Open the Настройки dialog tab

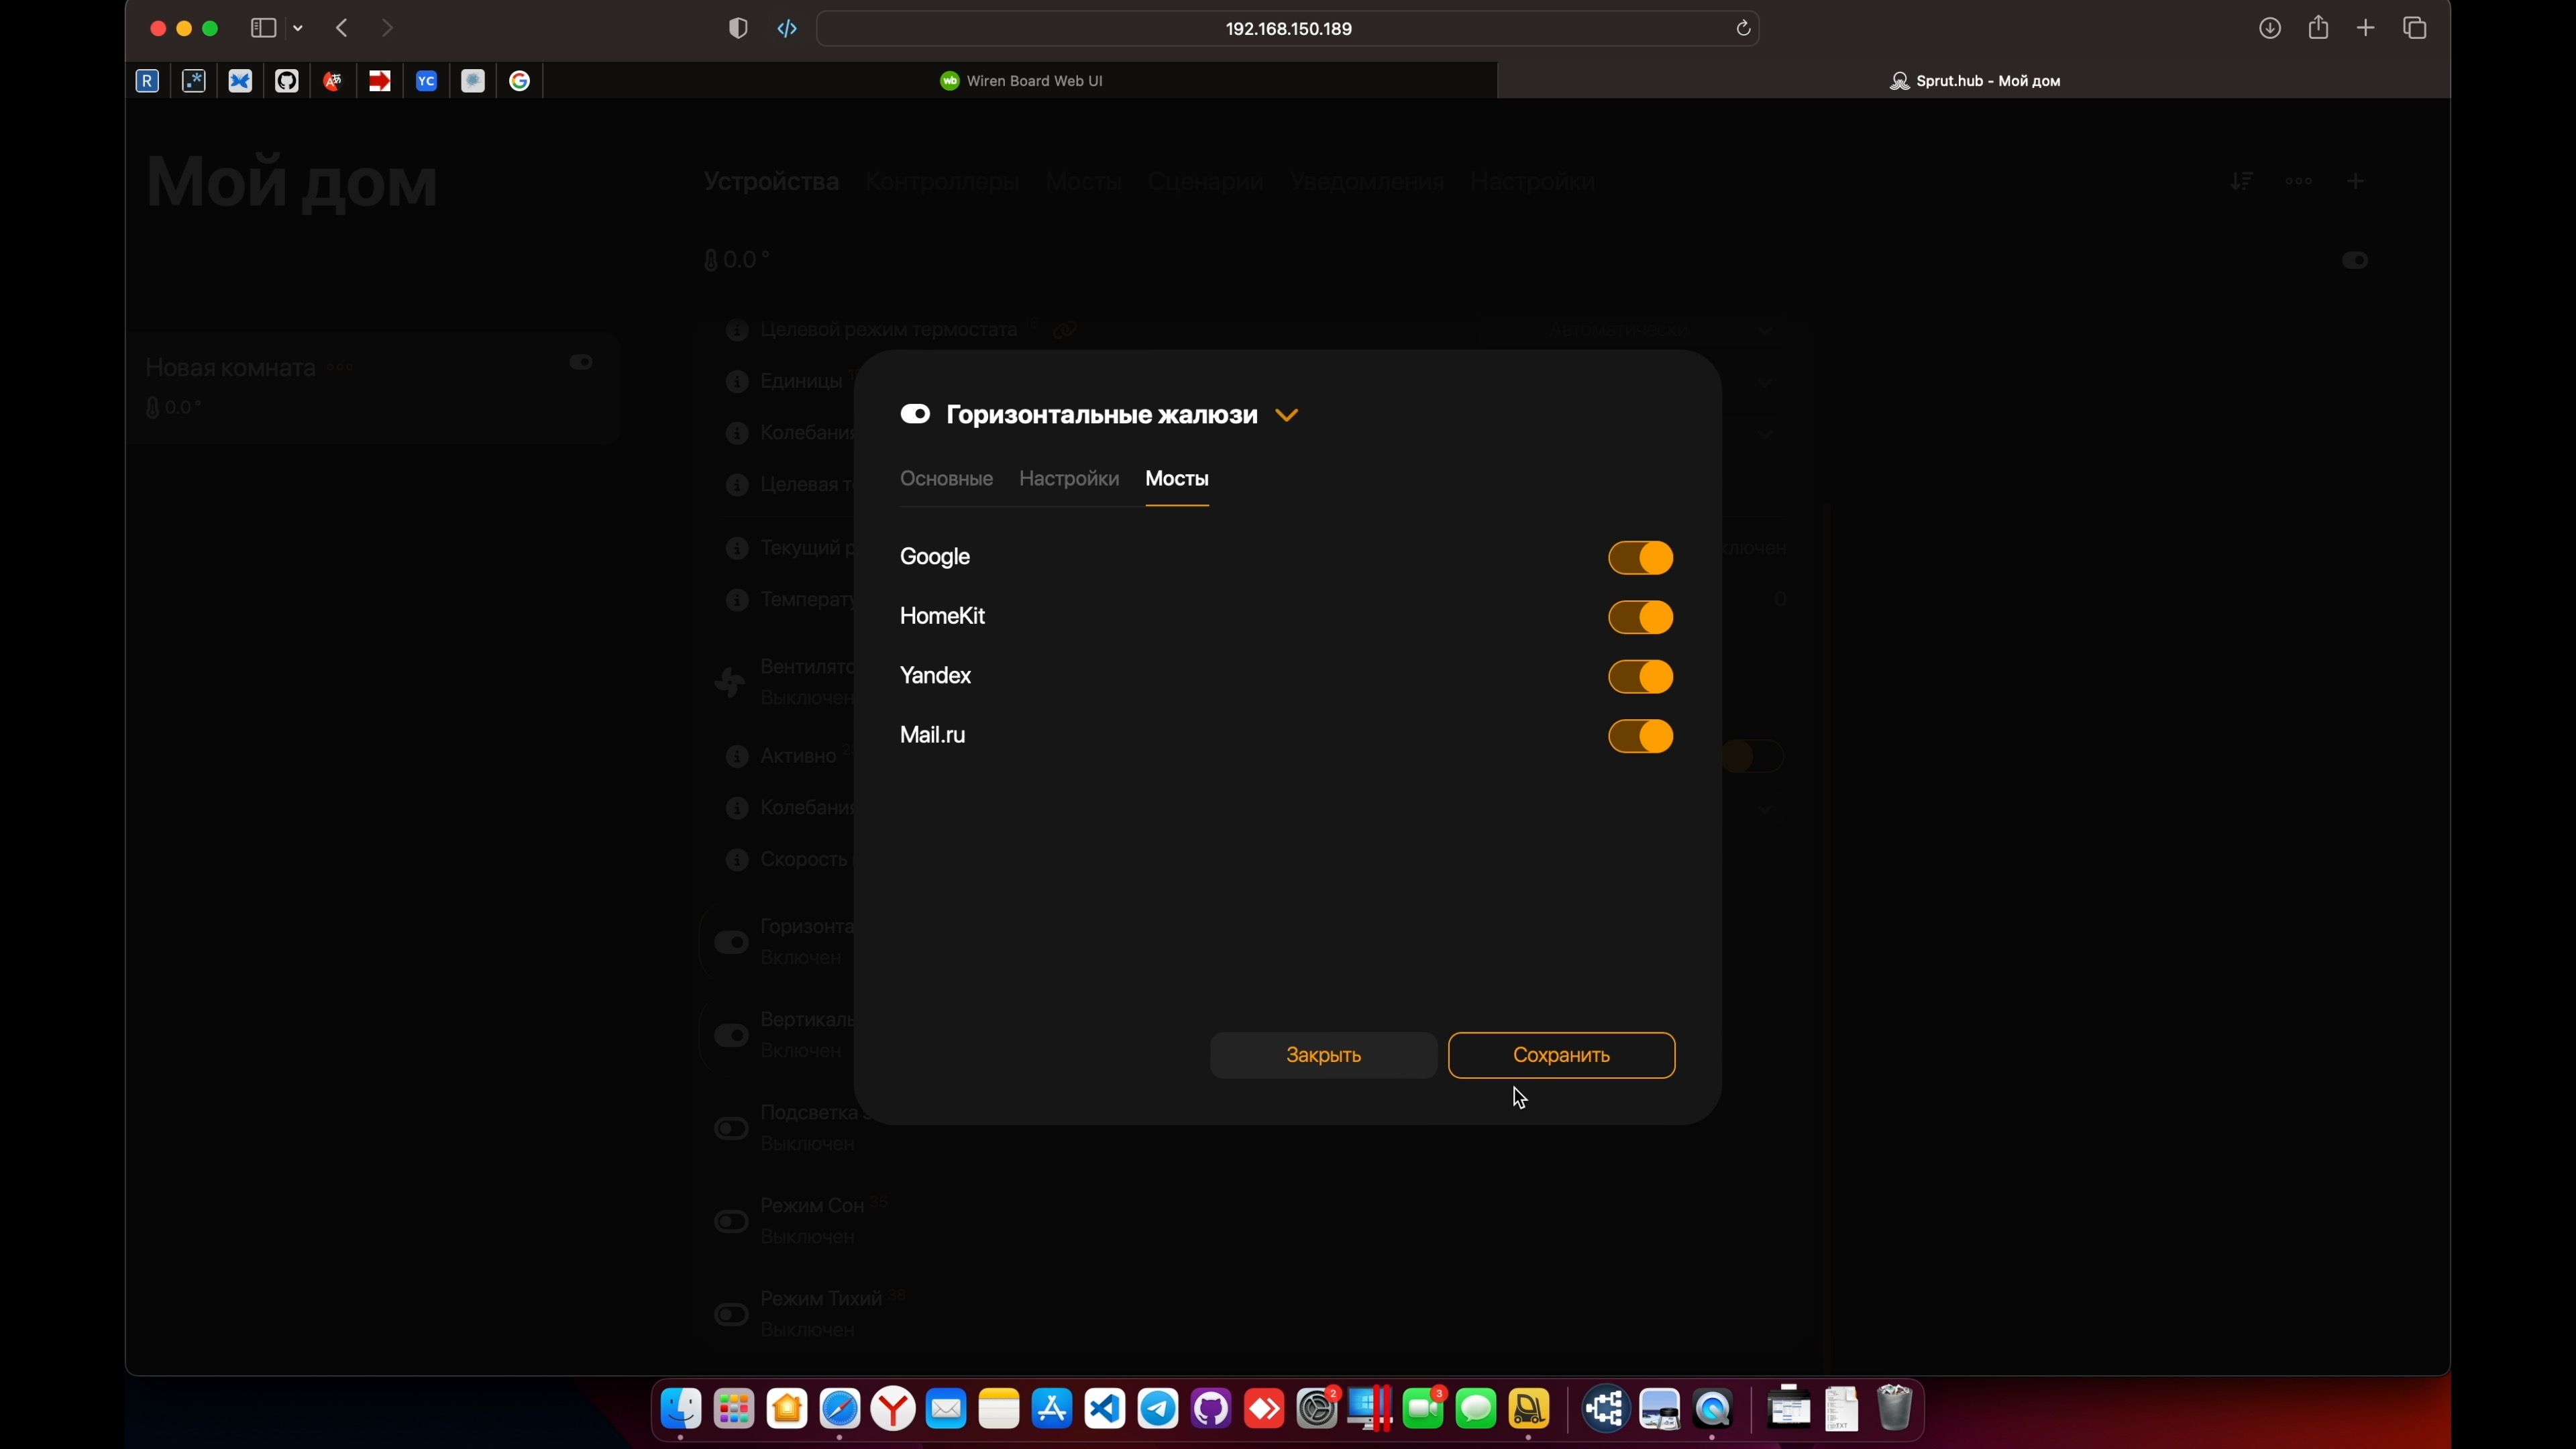(1068, 479)
